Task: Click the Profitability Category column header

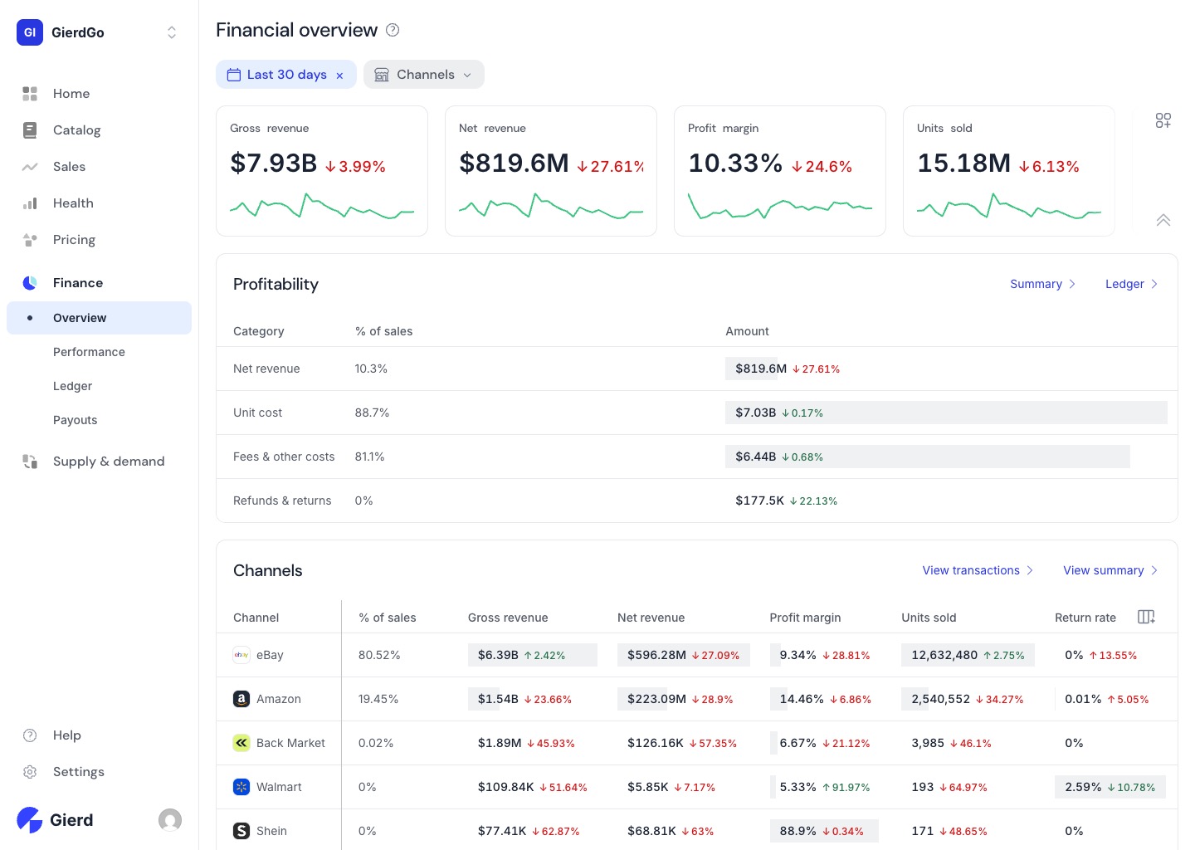Action: (259, 331)
